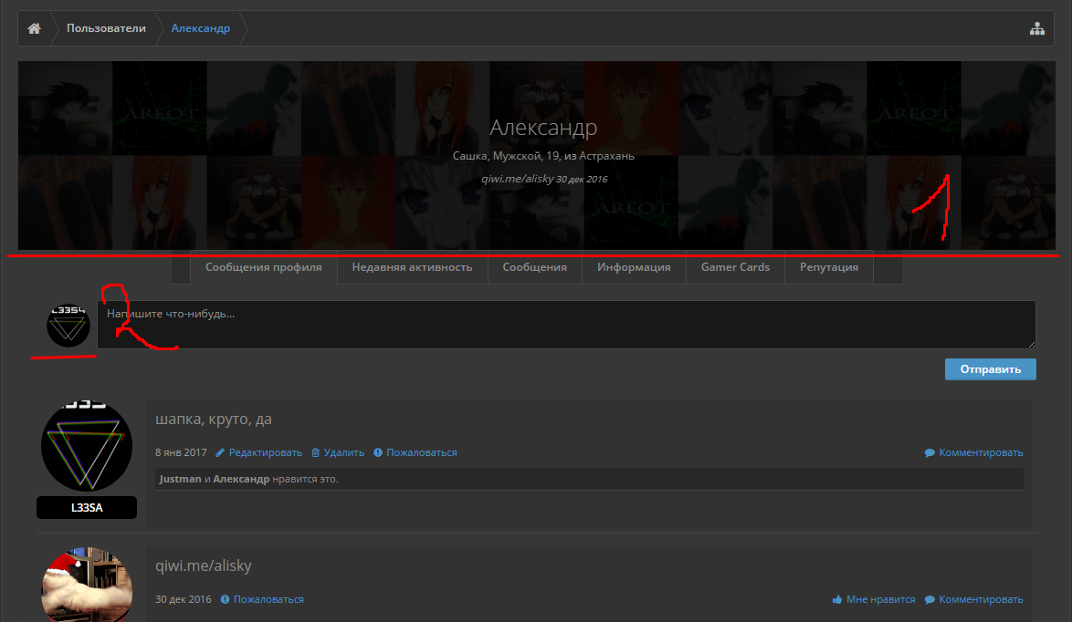The image size is (1072, 622).
Task: Click the trash icon next to Удалить
Action: pos(315,452)
